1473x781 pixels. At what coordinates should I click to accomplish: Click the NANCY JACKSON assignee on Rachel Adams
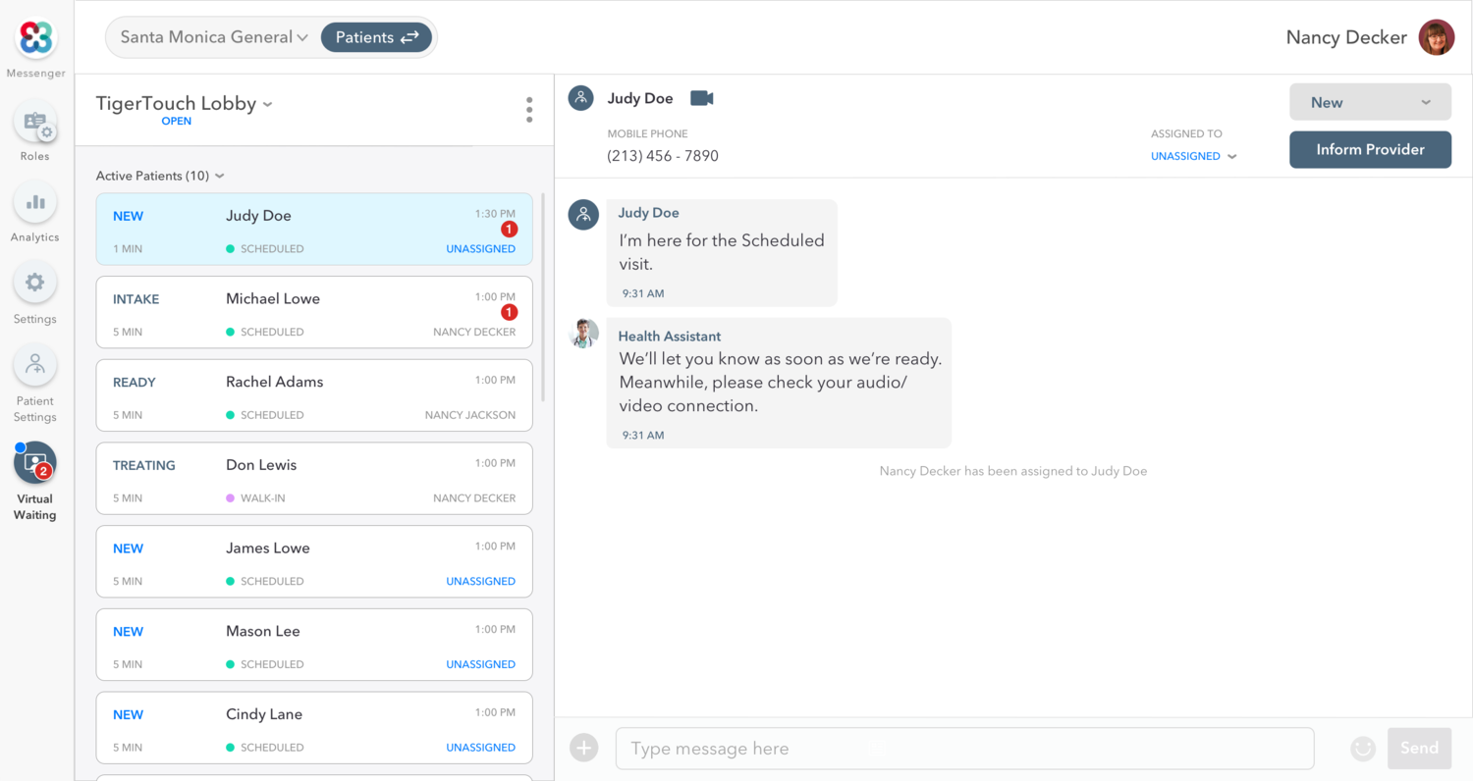pyautogui.click(x=470, y=415)
